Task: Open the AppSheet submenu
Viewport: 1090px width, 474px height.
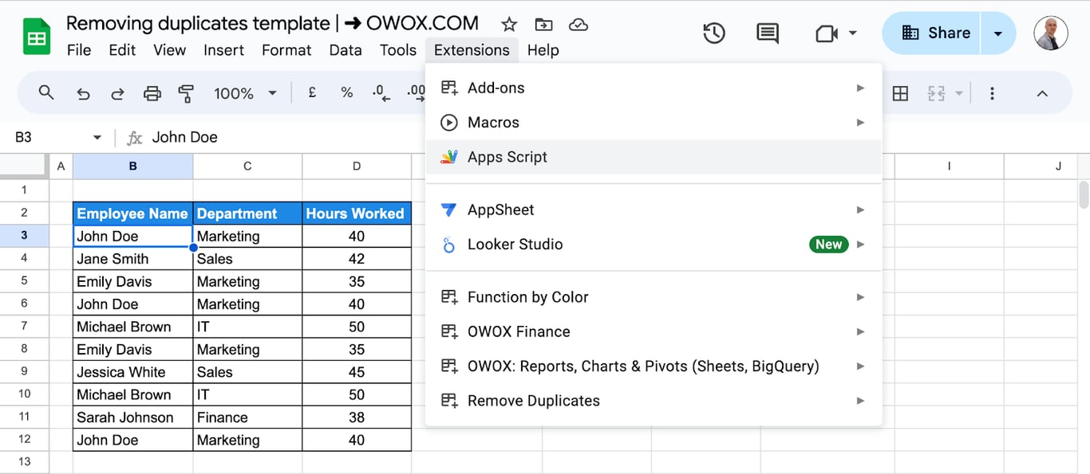Action: pyautogui.click(x=654, y=210)
